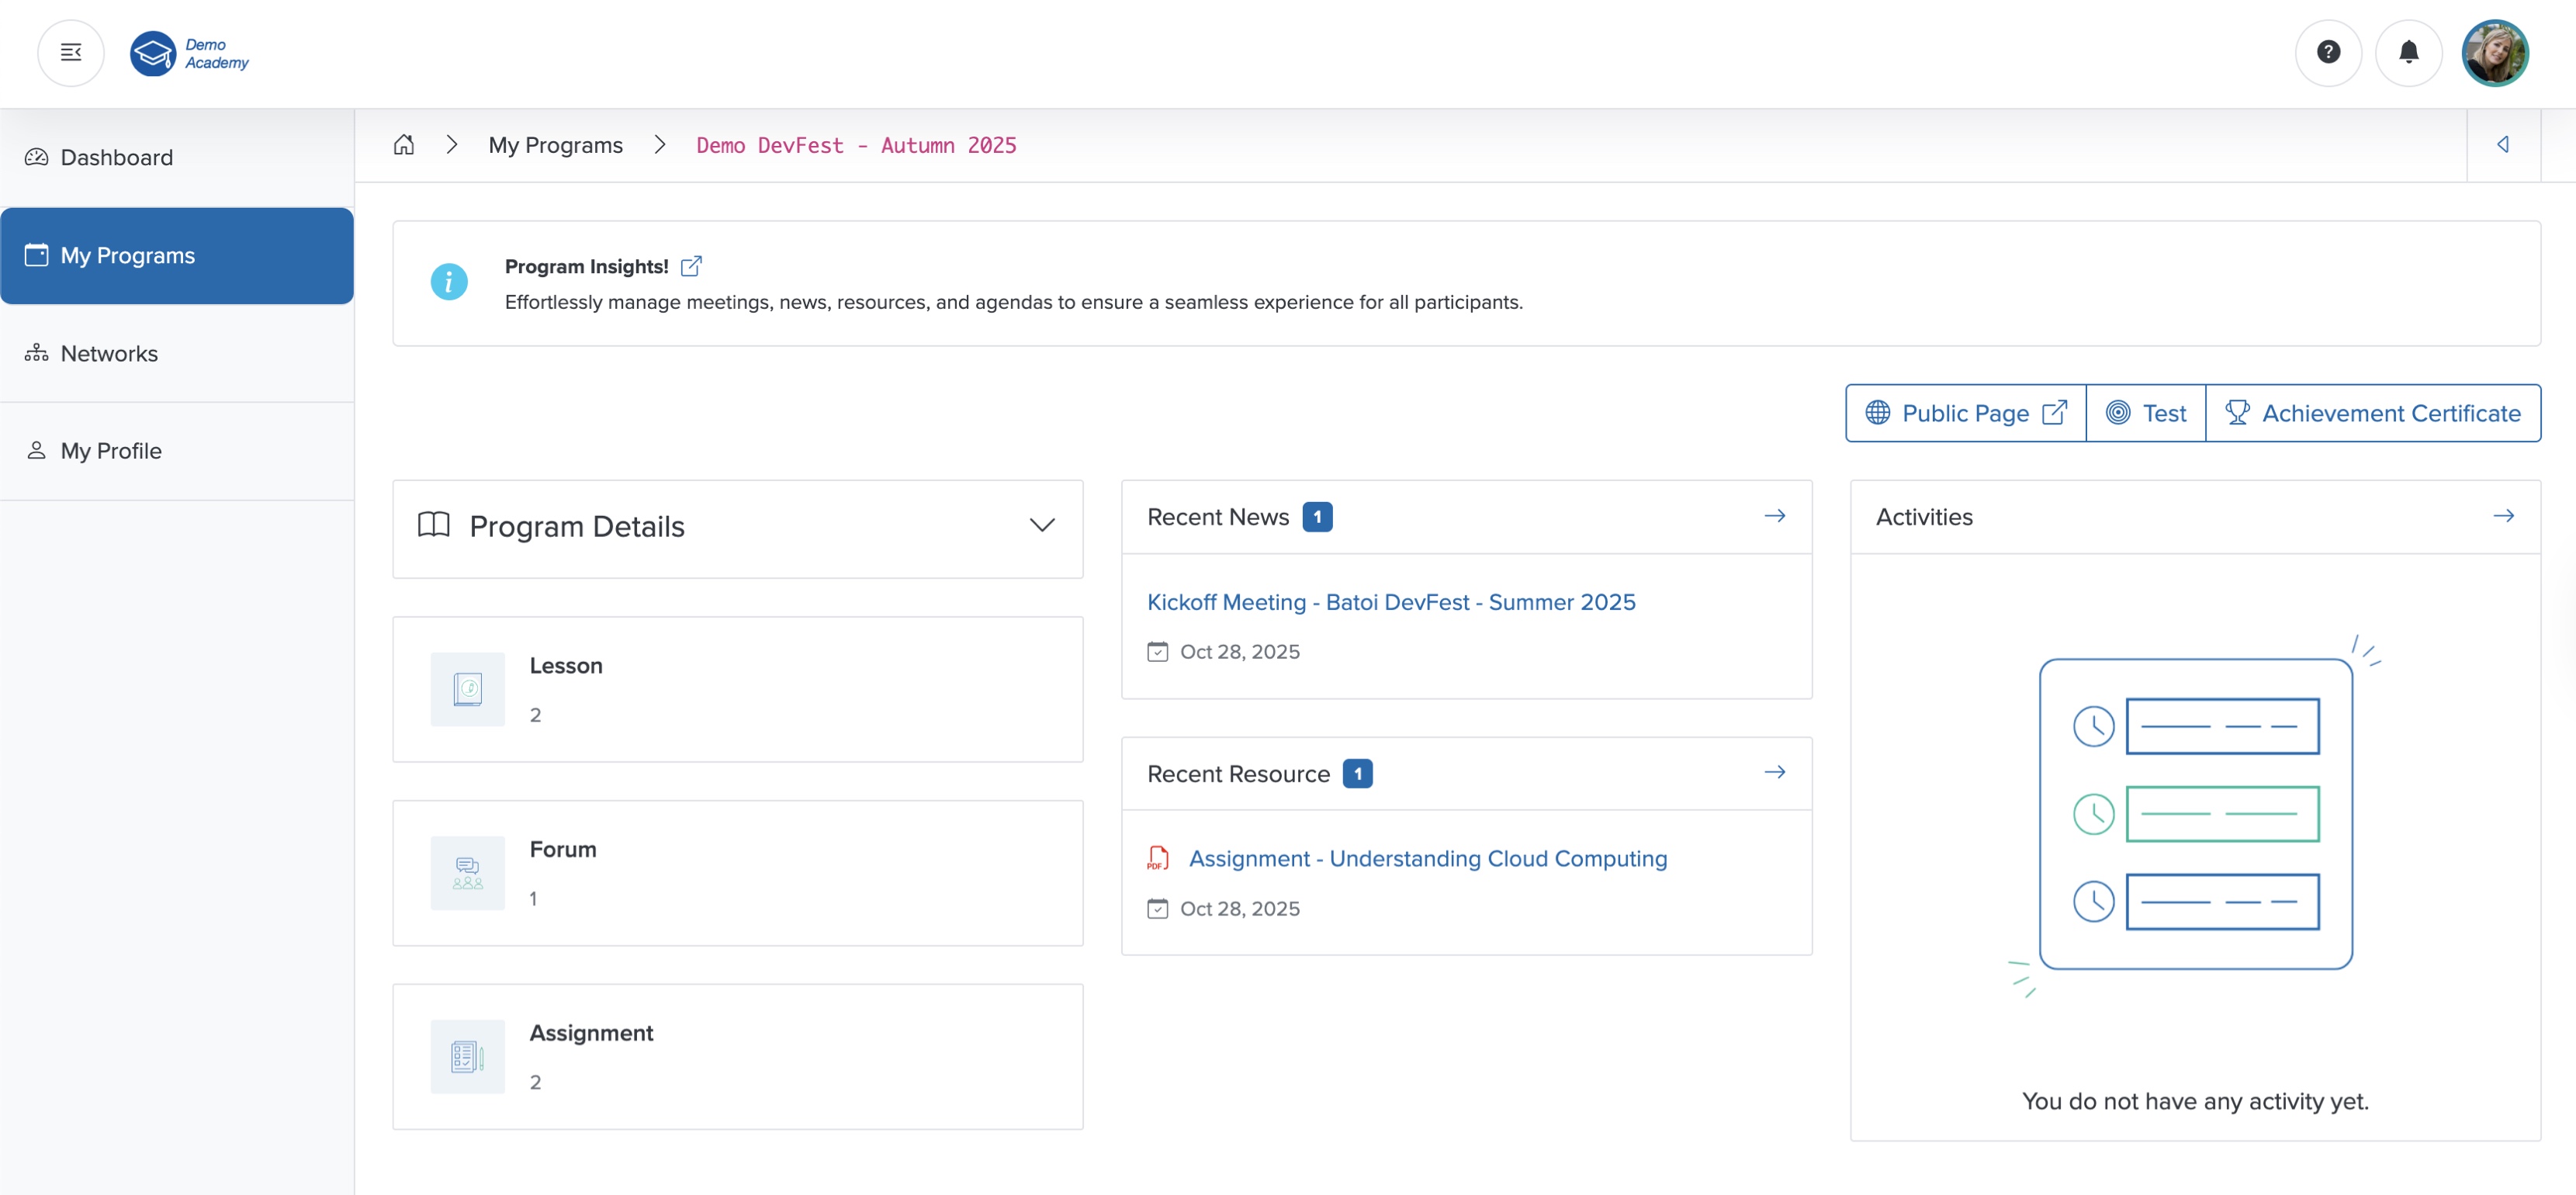
Task: Open Program Insights via the external link icon
Action: click(x=691, y=265)
